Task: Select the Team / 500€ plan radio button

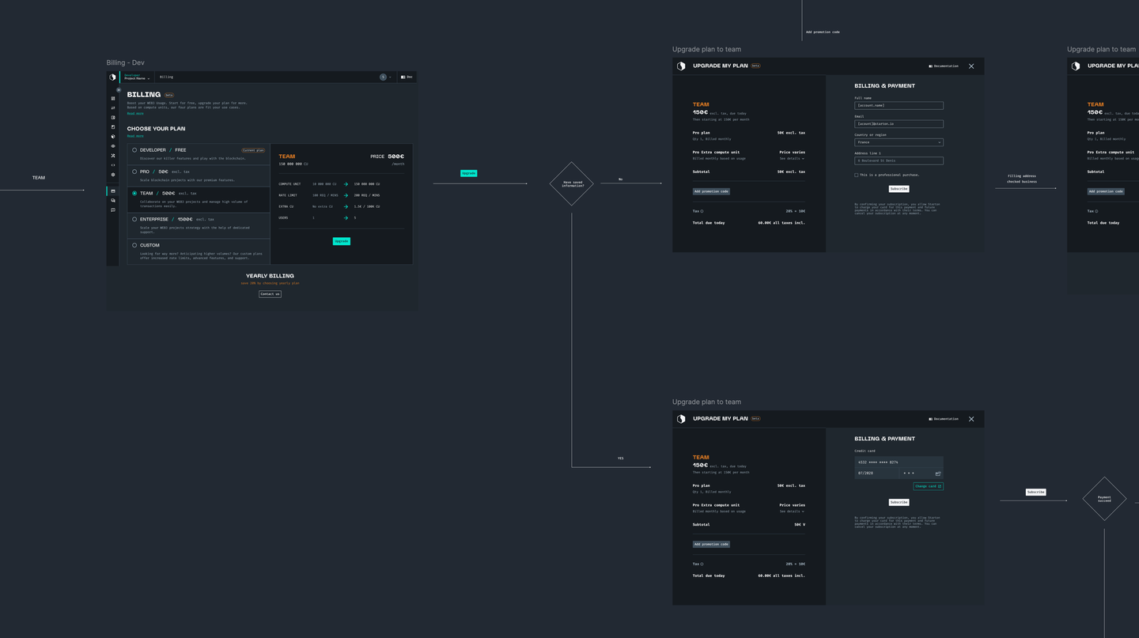Action: tap(134, 194)
